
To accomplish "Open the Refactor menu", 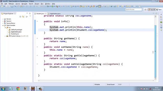I will tap(11, 4).
